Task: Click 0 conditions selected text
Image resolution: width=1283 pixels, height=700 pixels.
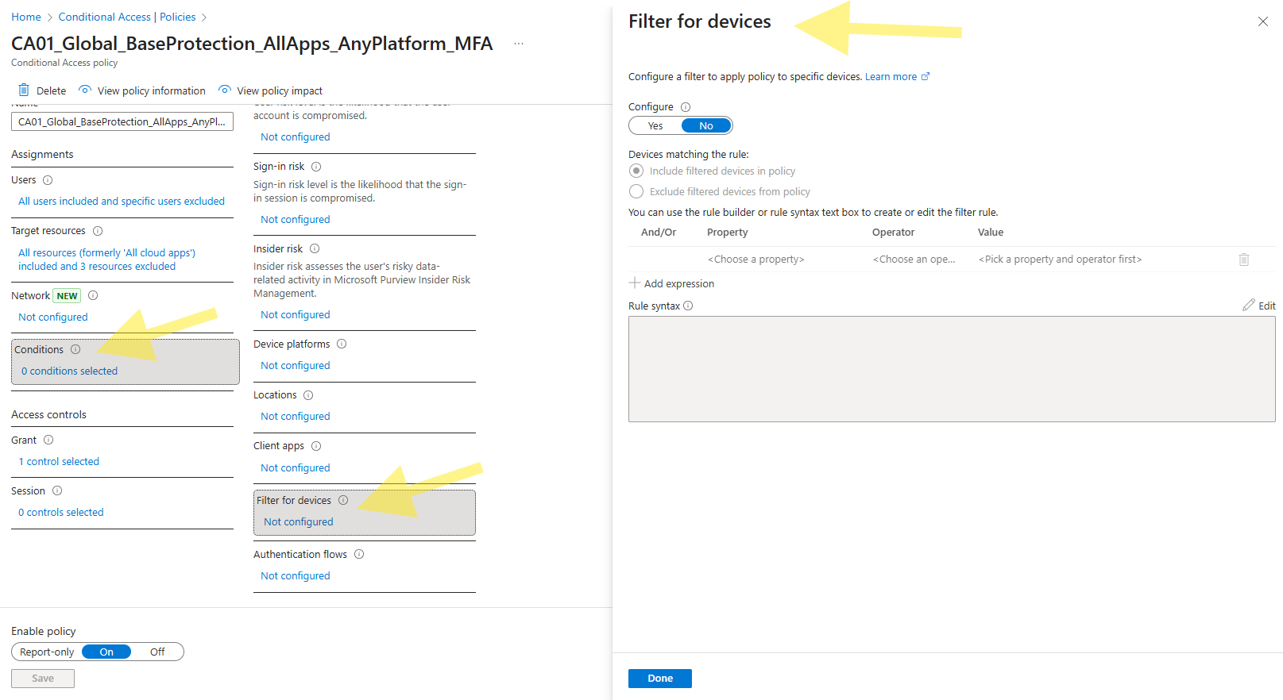Action: coord(69,371)
